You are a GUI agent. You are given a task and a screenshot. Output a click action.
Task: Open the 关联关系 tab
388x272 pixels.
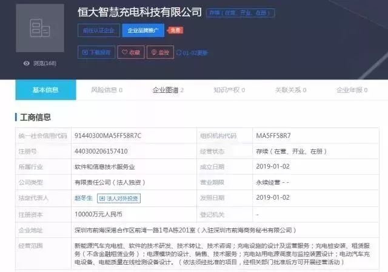click(290, 90)
